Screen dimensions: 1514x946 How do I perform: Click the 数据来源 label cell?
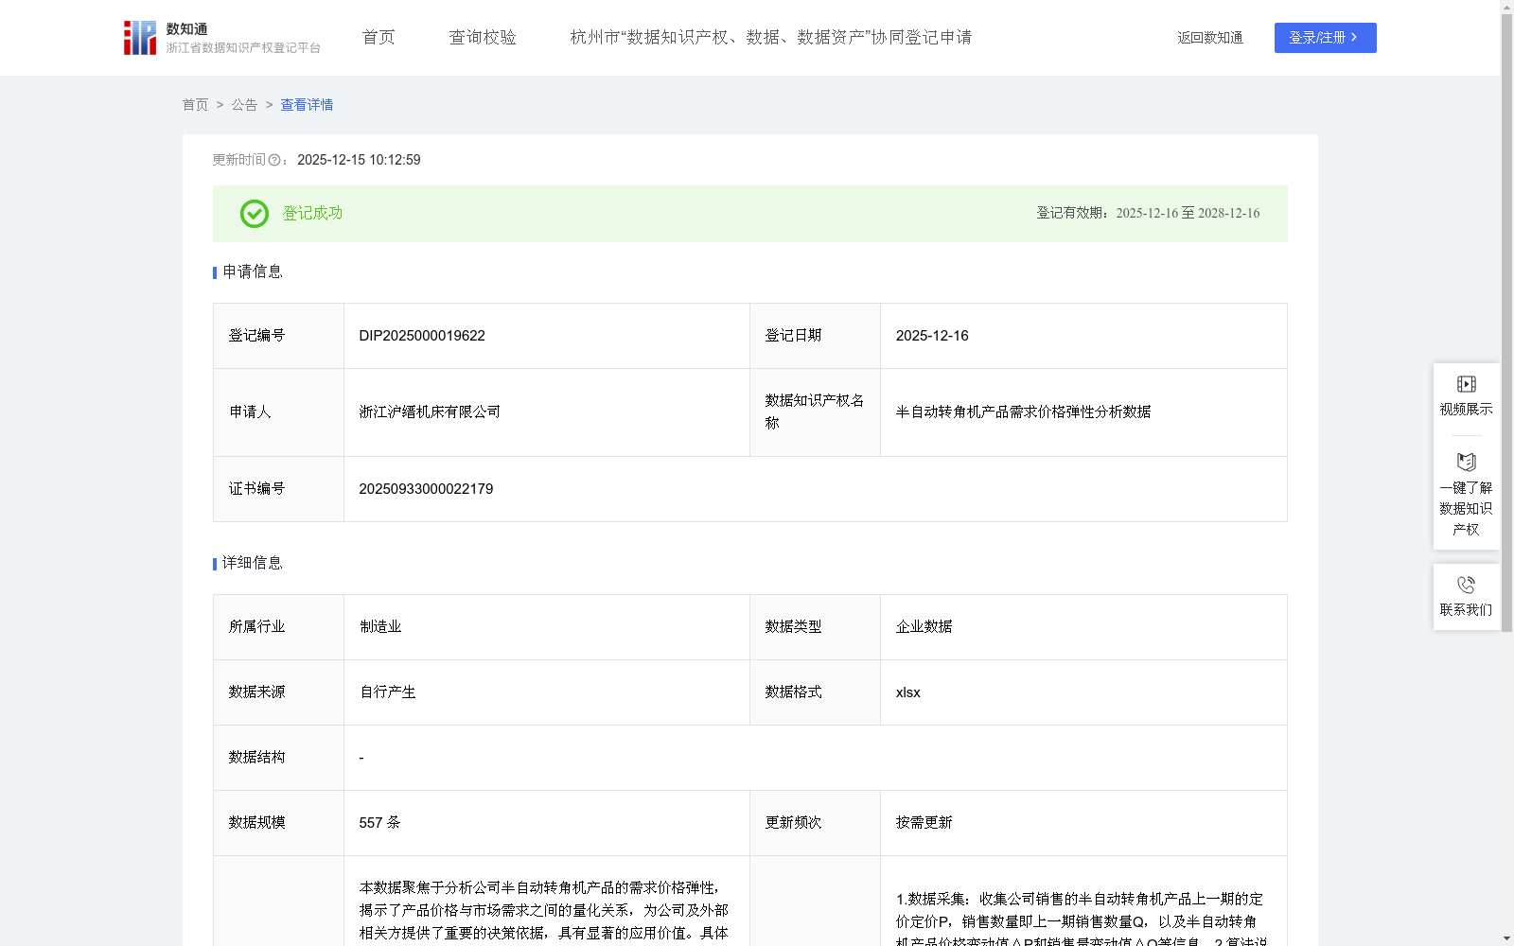(278, 692)
